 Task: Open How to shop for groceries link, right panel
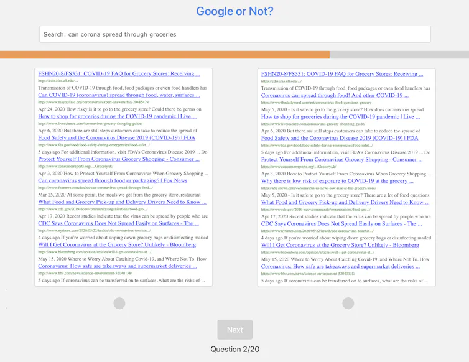[x=340, y=116]
